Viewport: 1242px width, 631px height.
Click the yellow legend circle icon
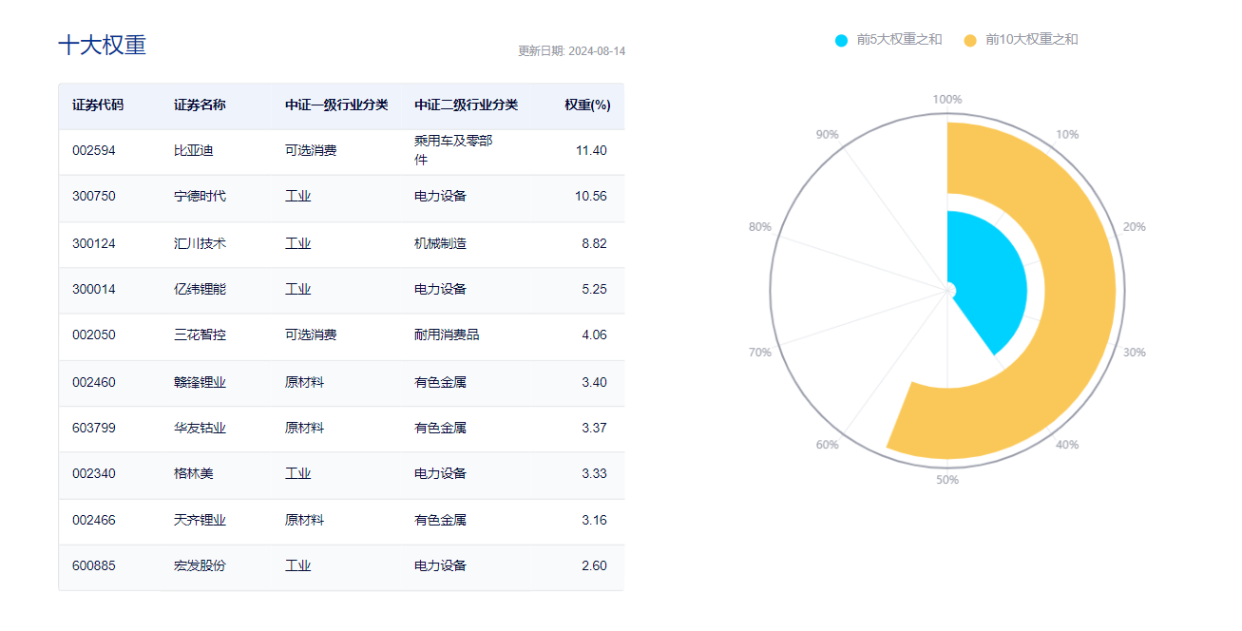pyautogui.click(x=970, y=40)
